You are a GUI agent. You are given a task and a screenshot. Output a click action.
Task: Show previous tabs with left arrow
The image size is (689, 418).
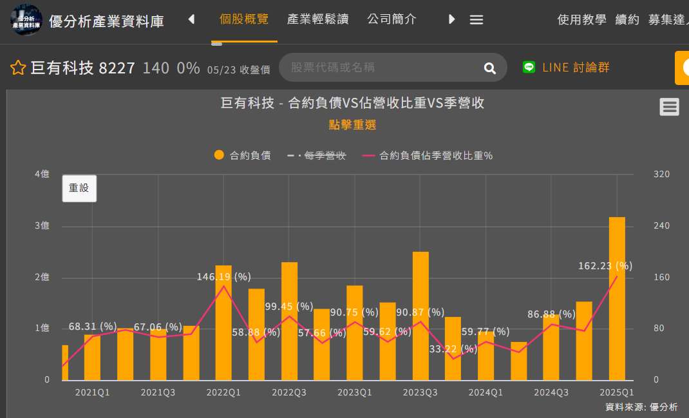coord(191,19)
